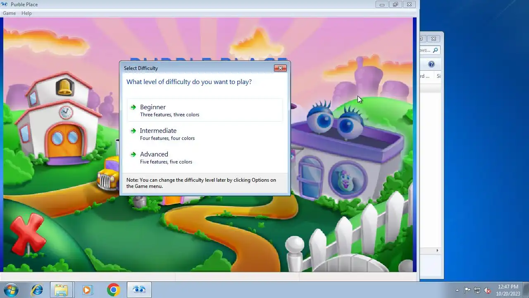
Task: Click the Show desktop strip
Action: coord(526,290)
